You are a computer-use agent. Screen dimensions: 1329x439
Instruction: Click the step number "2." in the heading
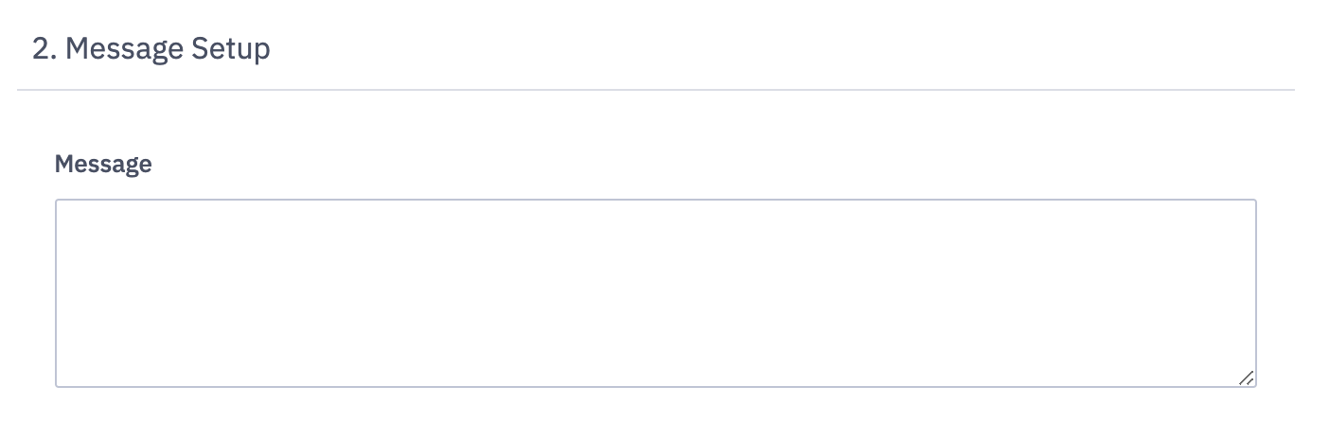[x=44, y=49]
